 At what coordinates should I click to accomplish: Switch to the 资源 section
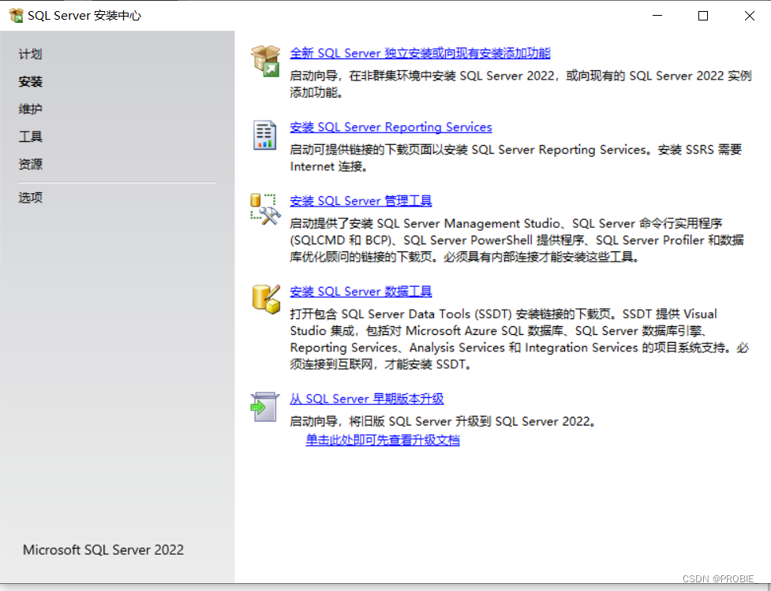pos(31,164)
